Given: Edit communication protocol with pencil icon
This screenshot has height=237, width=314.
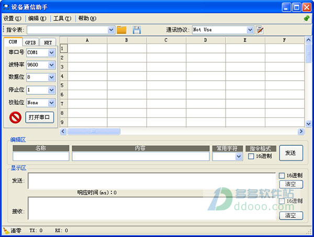Looking at the screenshot, I should (260, 30).
